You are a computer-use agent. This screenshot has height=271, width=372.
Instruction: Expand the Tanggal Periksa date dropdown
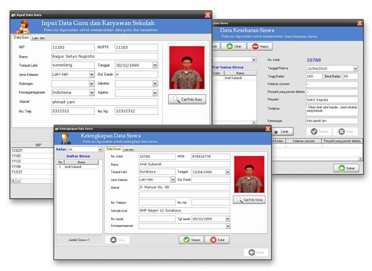click(x=355, y=68)
